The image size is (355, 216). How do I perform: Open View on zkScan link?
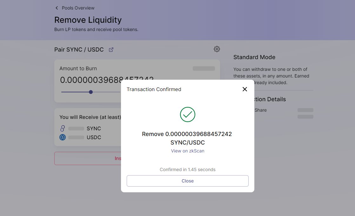[x=187, y=151]
